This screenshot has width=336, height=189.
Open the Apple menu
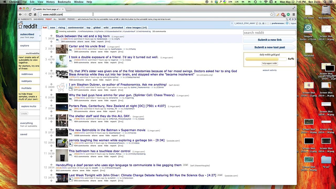4,2
